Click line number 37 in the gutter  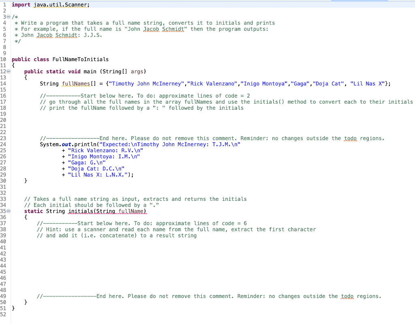(x=4, y=223)
